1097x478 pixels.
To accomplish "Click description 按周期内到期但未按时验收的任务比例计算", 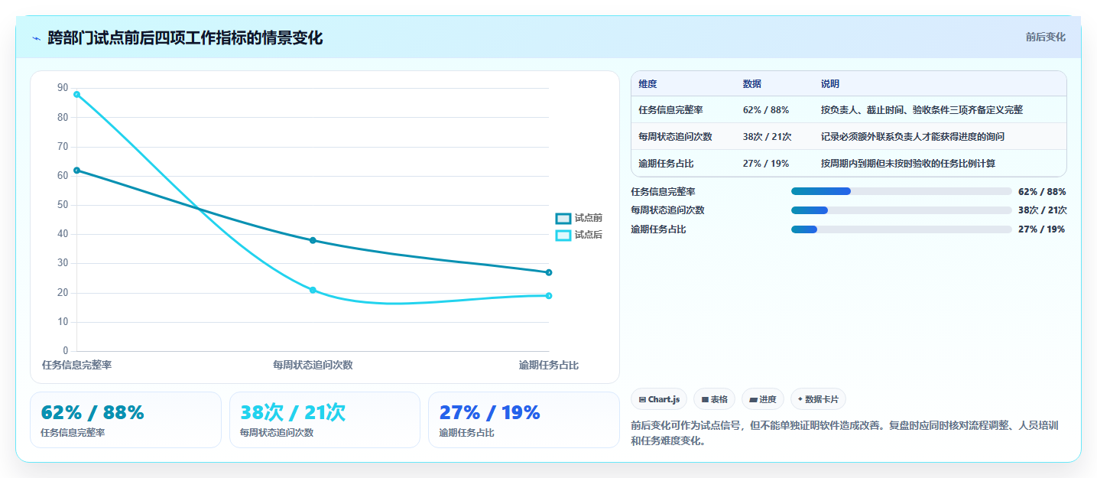I will [908, 164].
